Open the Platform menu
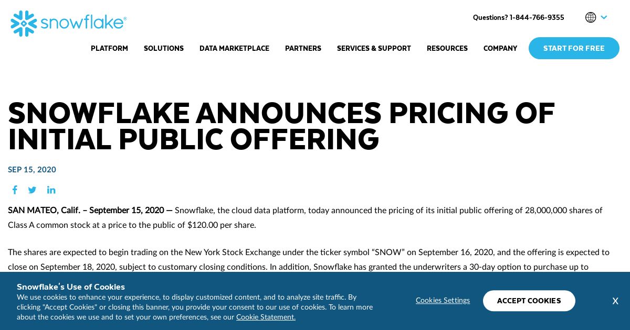Viewport: 630px width, 330px height. point(109,48)
